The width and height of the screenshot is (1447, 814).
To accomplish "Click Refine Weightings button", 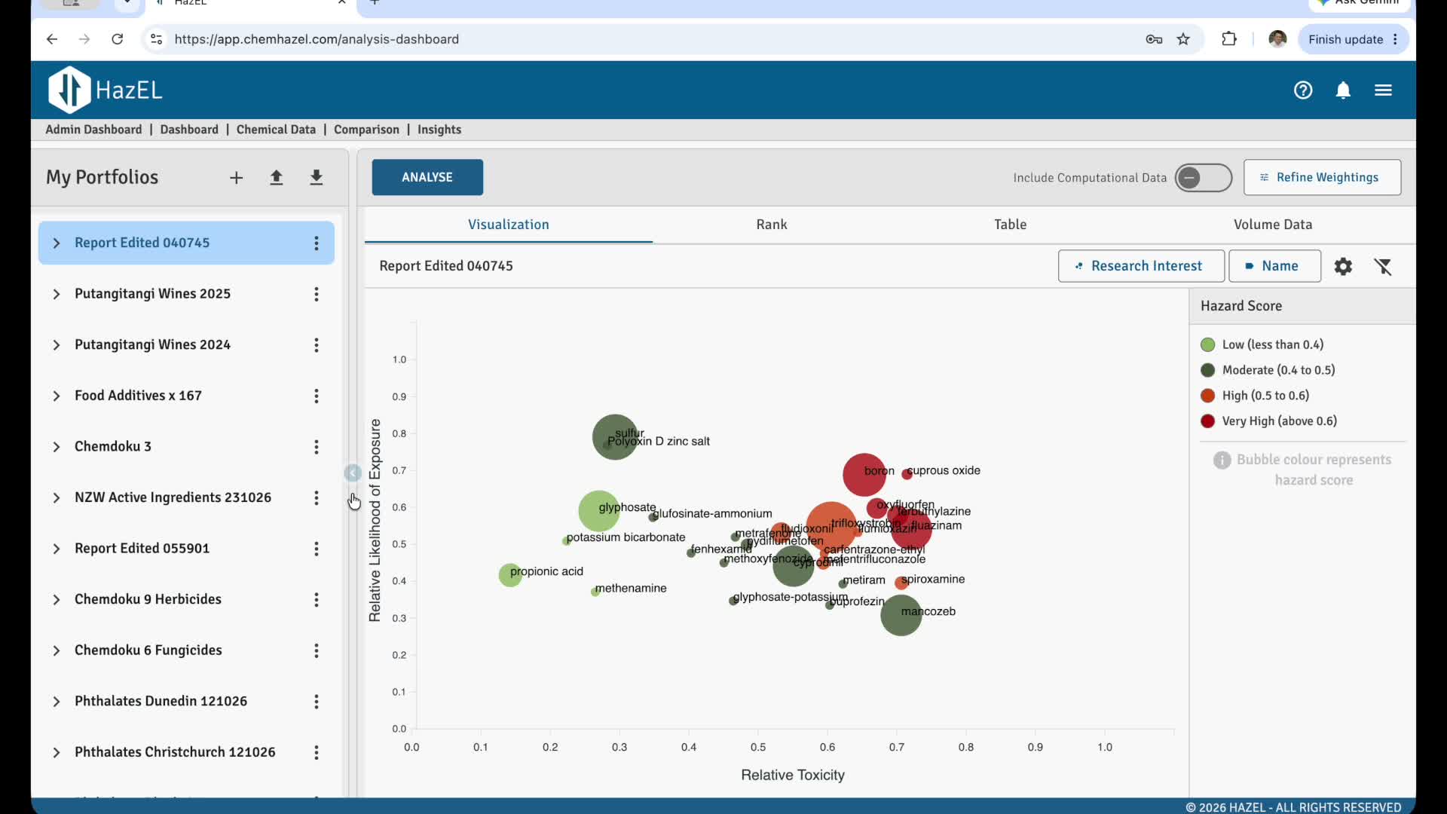I will [x=1322, y=177].
